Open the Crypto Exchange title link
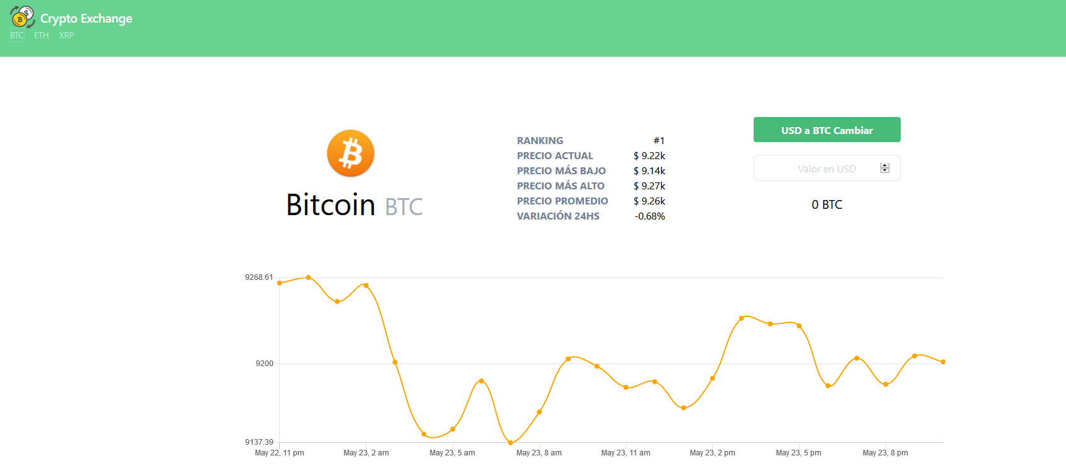This screenshot has width=1066, height=468. pyautogui.click(x=86, y=18)
